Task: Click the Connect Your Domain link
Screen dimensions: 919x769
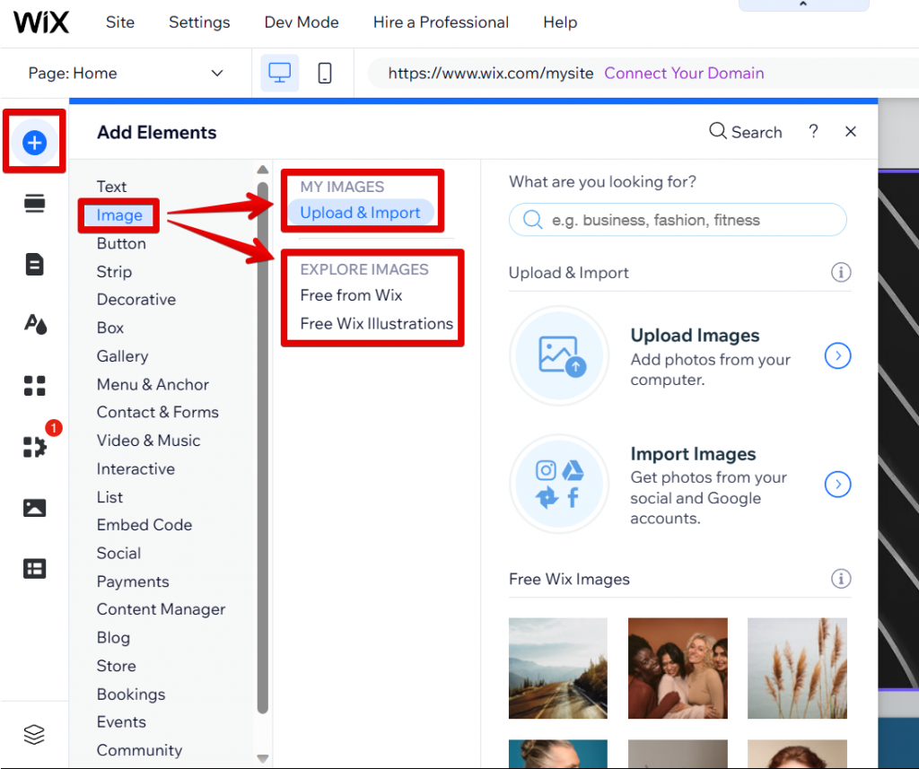Action: pos(684,73)
